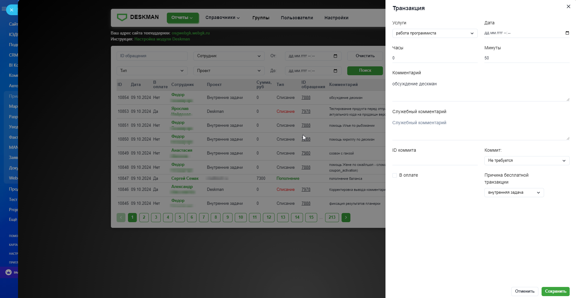Open request 7978 in row 10846
The height and width of the screenshot is (298, 576).
tap(306, 190)
